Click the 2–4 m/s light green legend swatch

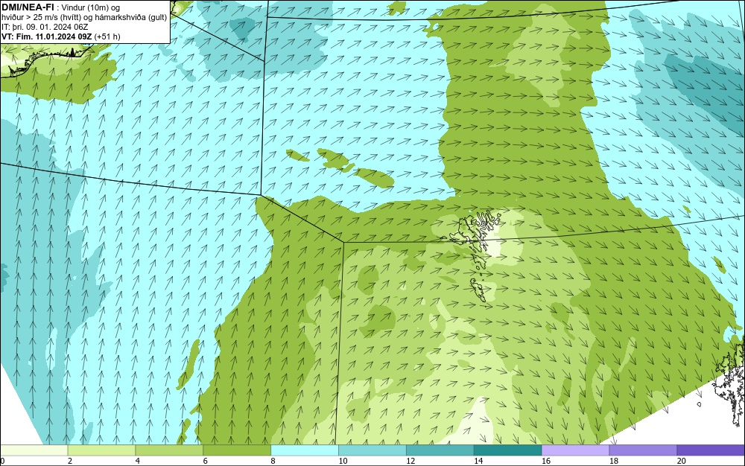click(101, 450)
